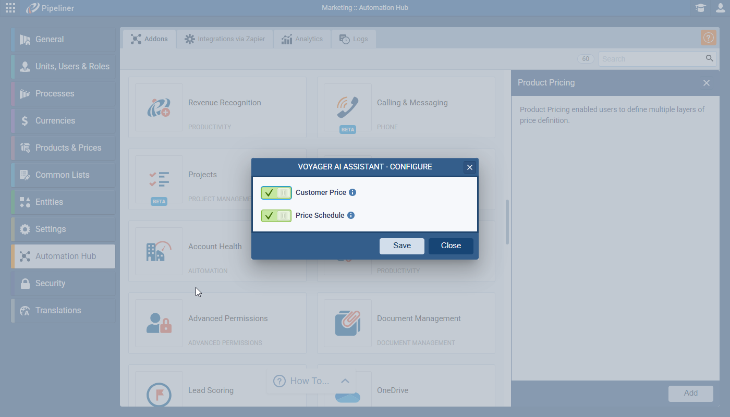
Task: Click the addons Search input field
Action: tap(652, 59)
